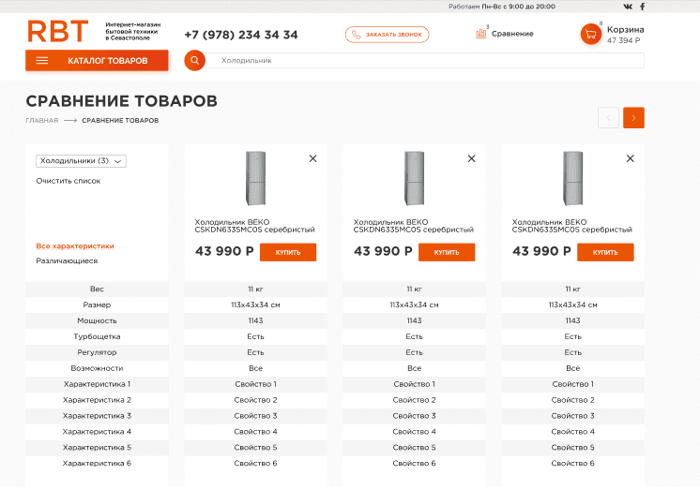
Task: Click the RBT logo
Action: point(57,33)
